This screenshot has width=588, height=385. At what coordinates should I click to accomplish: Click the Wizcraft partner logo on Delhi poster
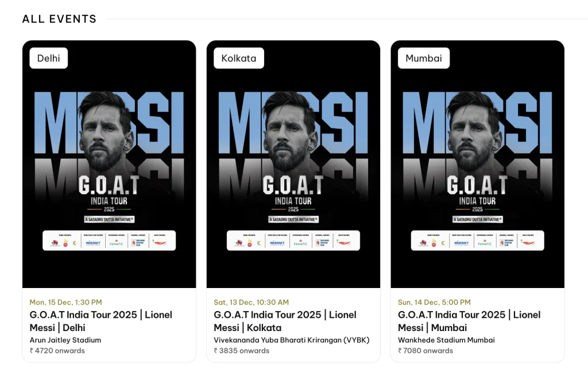click(94, 242)
